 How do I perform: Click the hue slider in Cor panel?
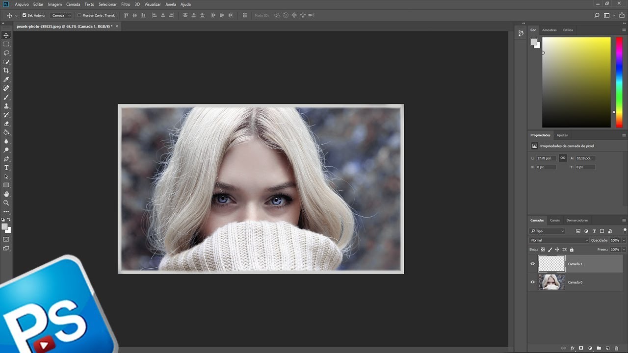(x=619, y=82)
